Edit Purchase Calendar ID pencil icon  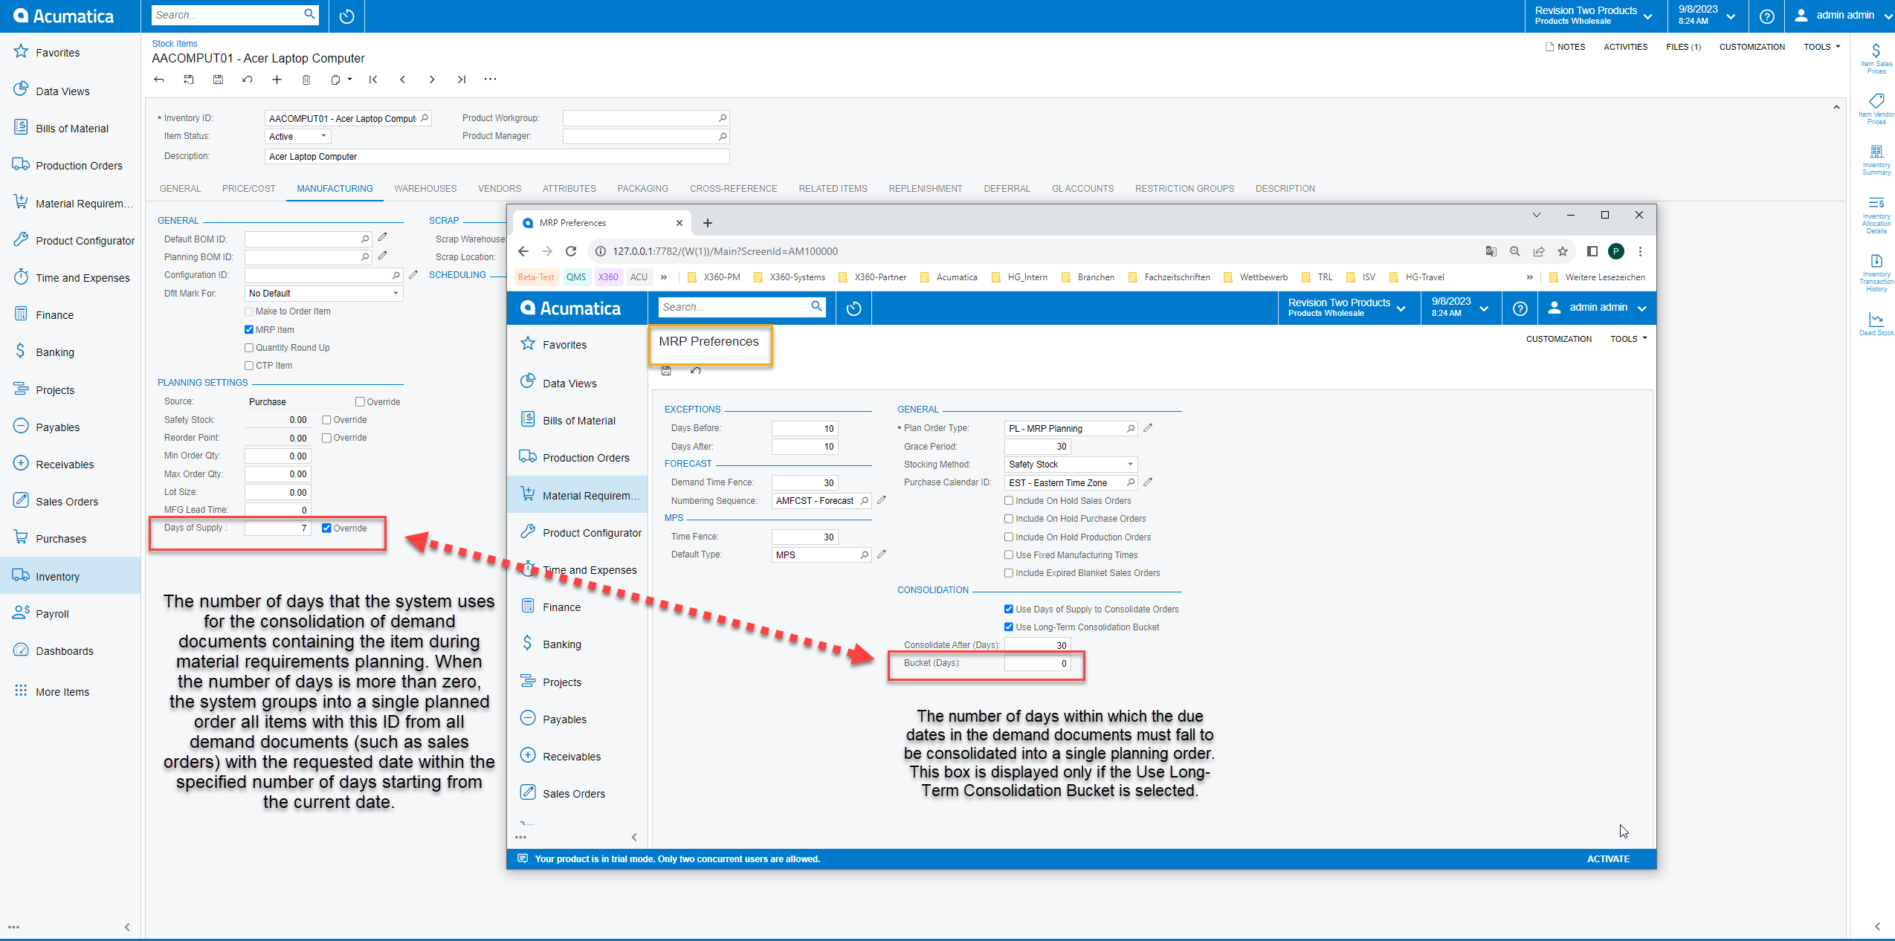[x=1148, y=482]
